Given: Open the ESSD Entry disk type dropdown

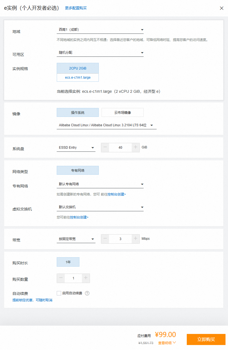Looking at the screenshot, I should pos(76,148).
